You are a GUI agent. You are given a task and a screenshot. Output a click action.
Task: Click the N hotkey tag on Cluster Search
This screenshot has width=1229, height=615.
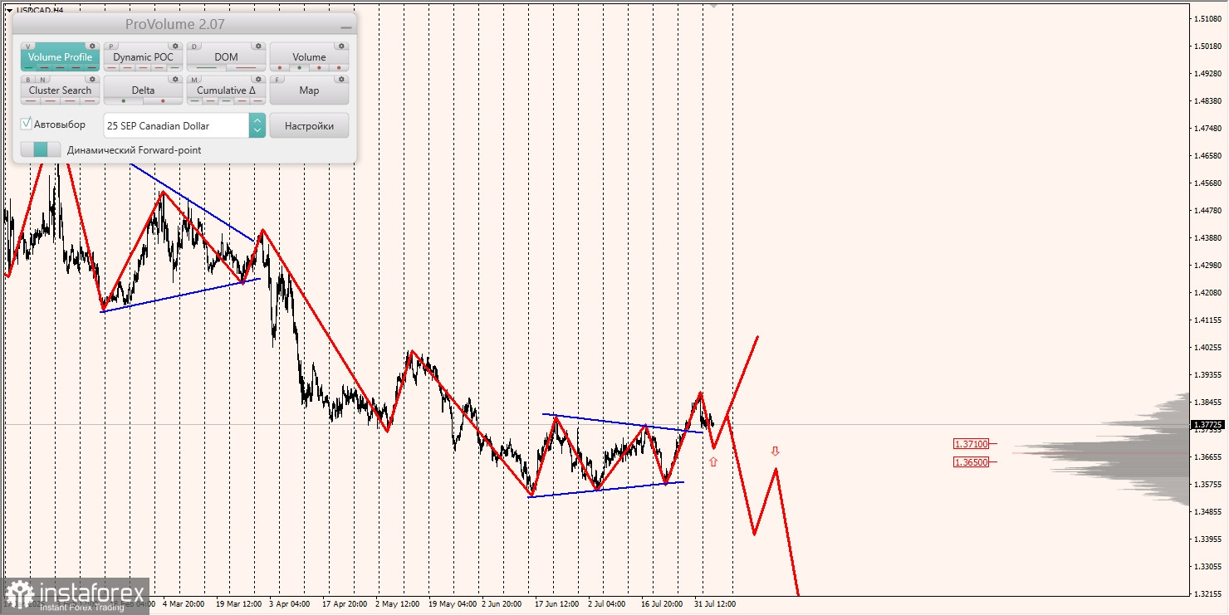tap(42, 80)
